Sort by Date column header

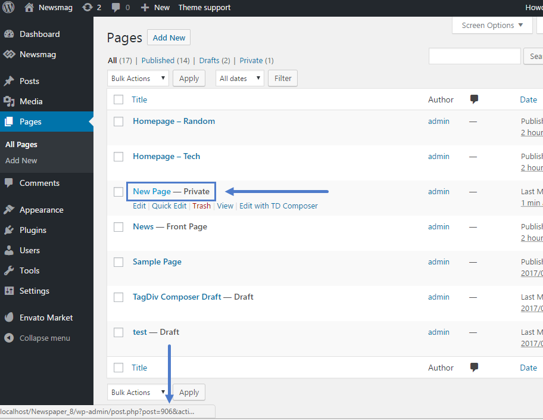pos(529,99)
